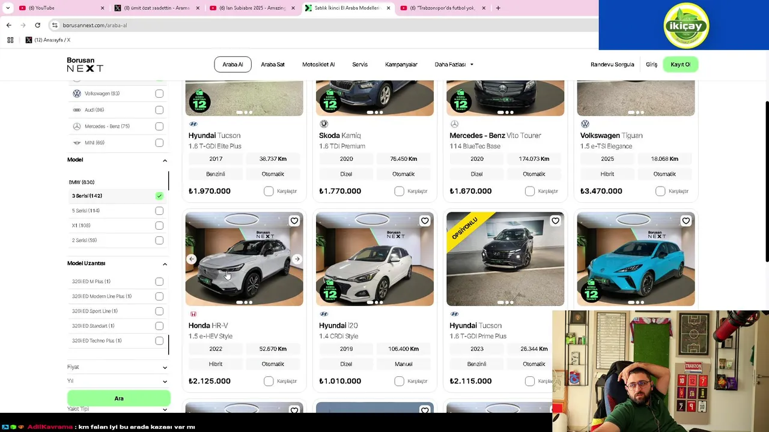Open the Daha Fazlası dropdown menu

454,64
